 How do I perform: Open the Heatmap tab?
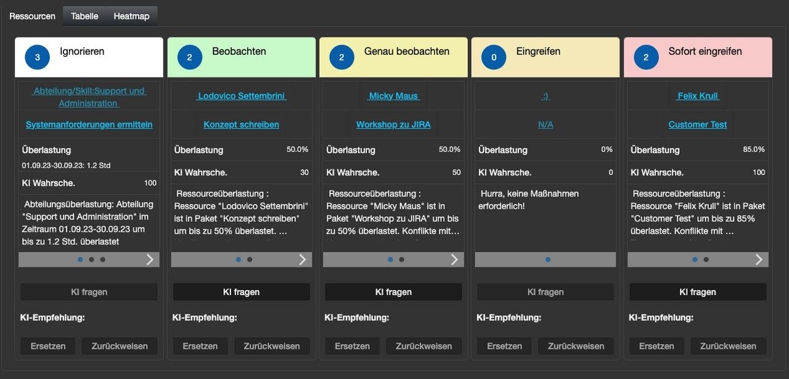tap(131, 16)
